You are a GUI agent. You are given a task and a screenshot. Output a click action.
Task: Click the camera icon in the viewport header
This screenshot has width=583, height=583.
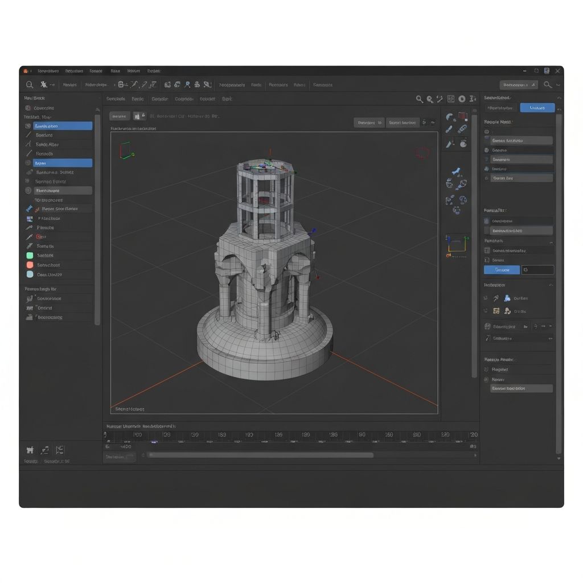click(462, 98)
